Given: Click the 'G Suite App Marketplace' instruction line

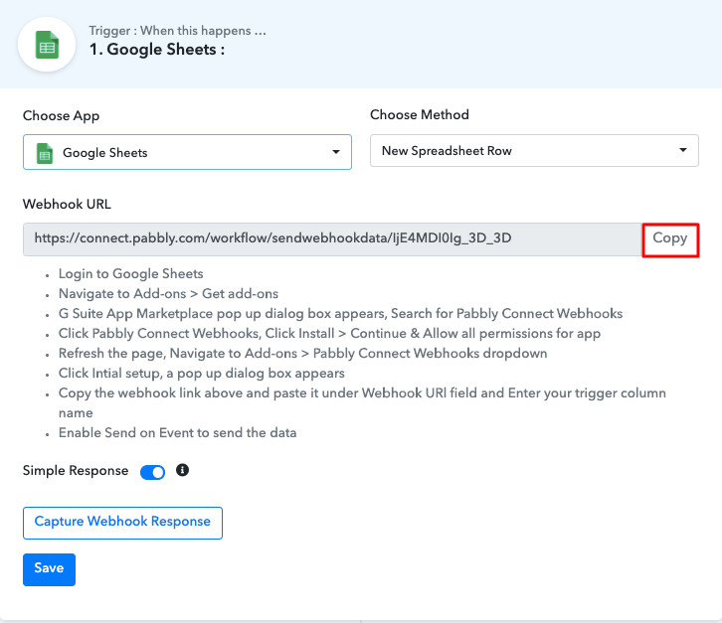Looking at the screenshot, I should coord(340,313).
